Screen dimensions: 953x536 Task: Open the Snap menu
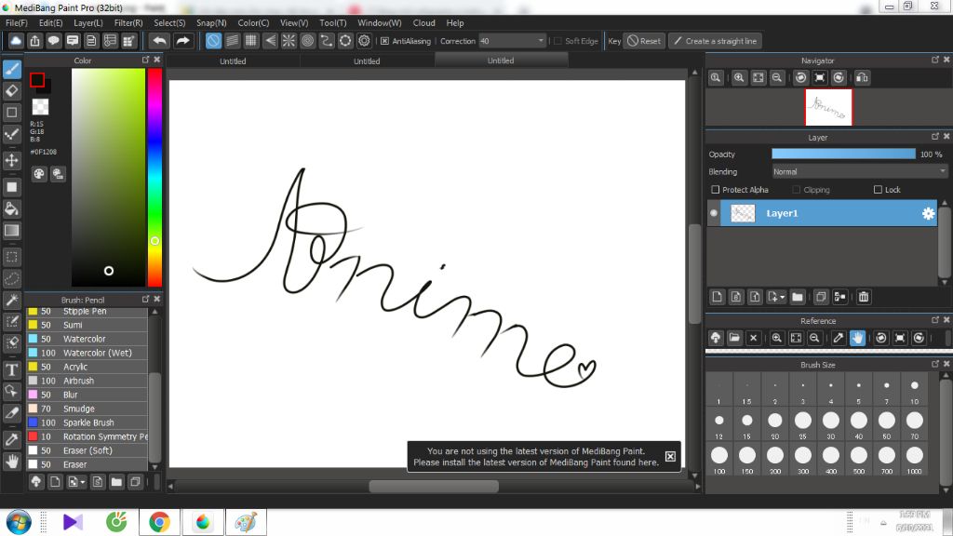click(x=211, y=23)
